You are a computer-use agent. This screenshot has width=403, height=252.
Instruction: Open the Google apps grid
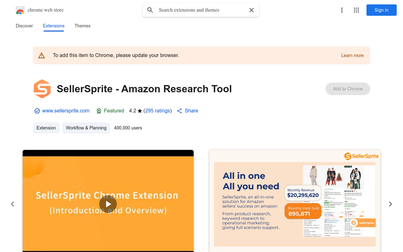click(x=356, y=10)
